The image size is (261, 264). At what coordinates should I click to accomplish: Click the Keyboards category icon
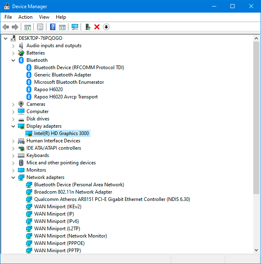pyautogui.click(x=21, y=155)
